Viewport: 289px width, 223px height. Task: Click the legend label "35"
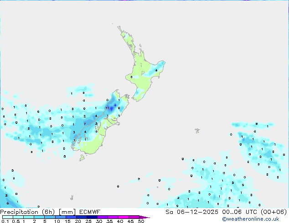click(x=109, y=221)
